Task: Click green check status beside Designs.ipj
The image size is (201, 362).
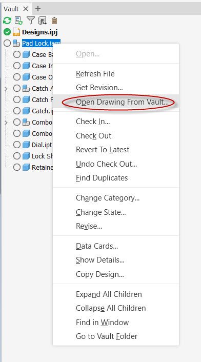Action: pos(7,32)
